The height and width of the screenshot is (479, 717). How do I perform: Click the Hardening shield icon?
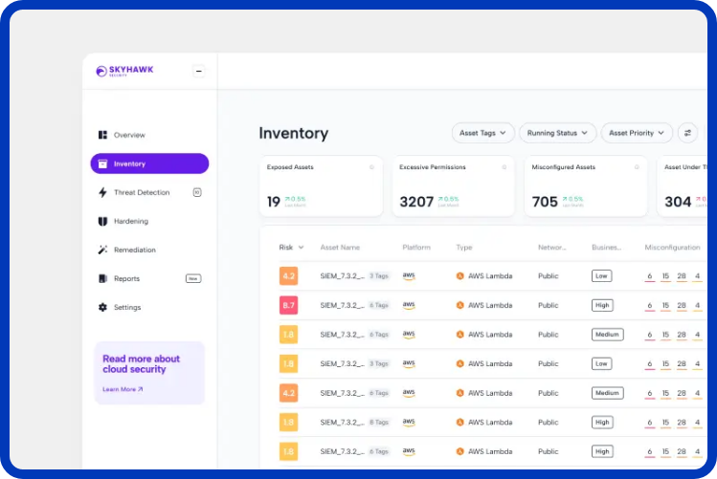pyautogui.click(x=102, y=222)
